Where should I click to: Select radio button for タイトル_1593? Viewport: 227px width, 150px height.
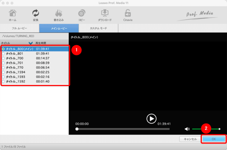[3, 77]
